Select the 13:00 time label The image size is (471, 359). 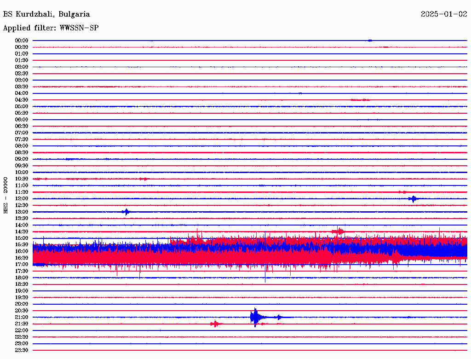click(22, 212)
